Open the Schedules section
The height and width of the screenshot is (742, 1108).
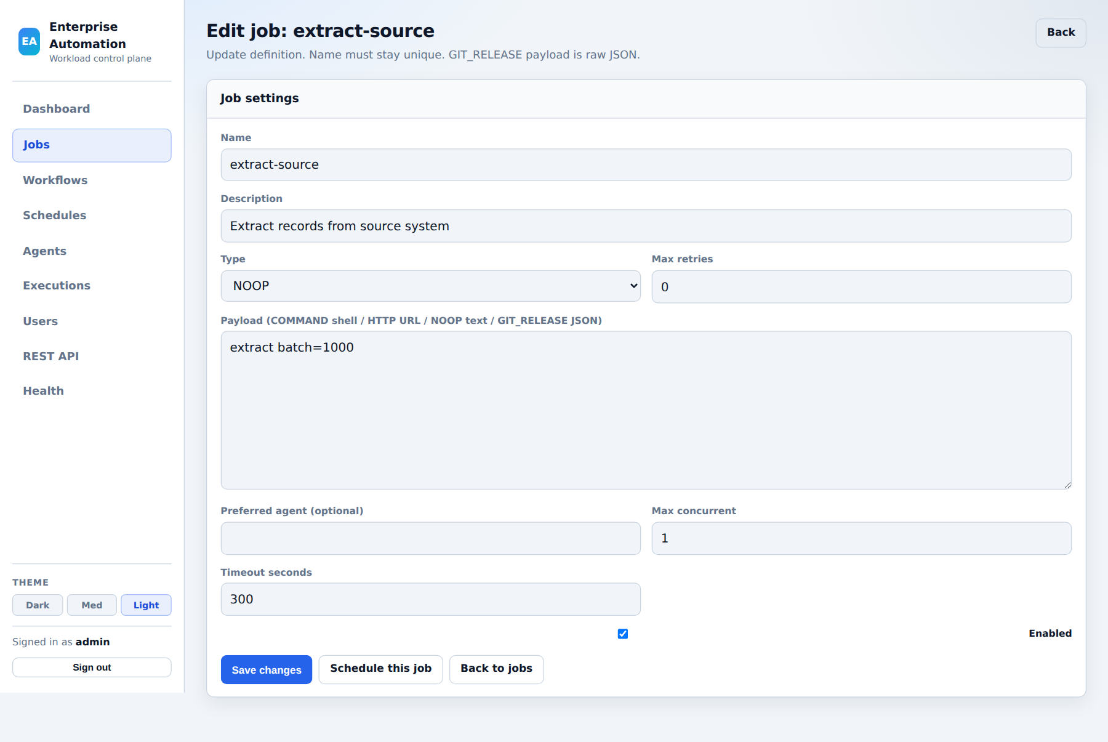click(x=92, y=216)
